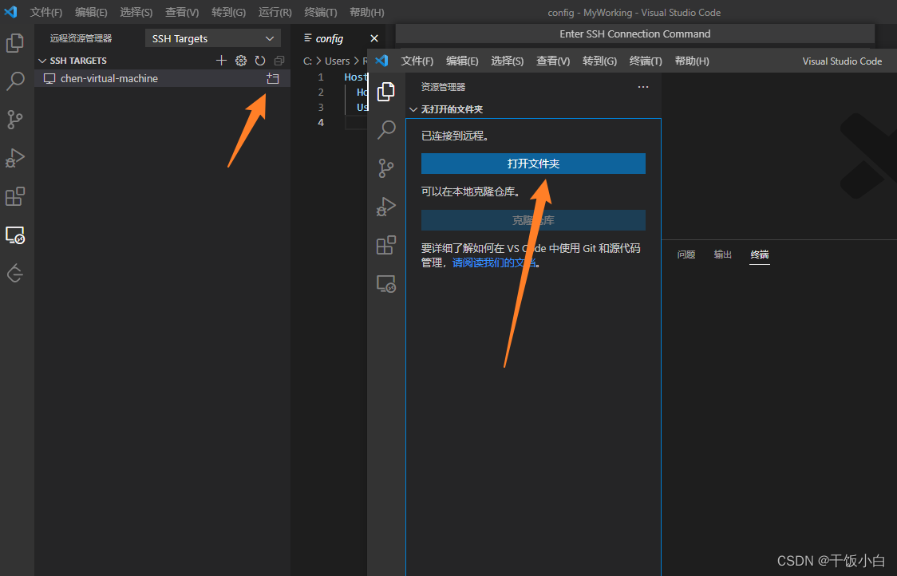Click the Enter SSH Connection Command box
This screenshot has width=897, height=576.
tap(635, 34)
